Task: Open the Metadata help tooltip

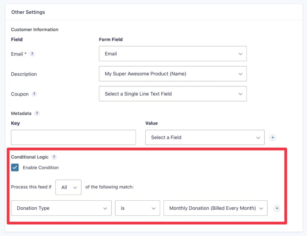Action: [x=37, y=113]
